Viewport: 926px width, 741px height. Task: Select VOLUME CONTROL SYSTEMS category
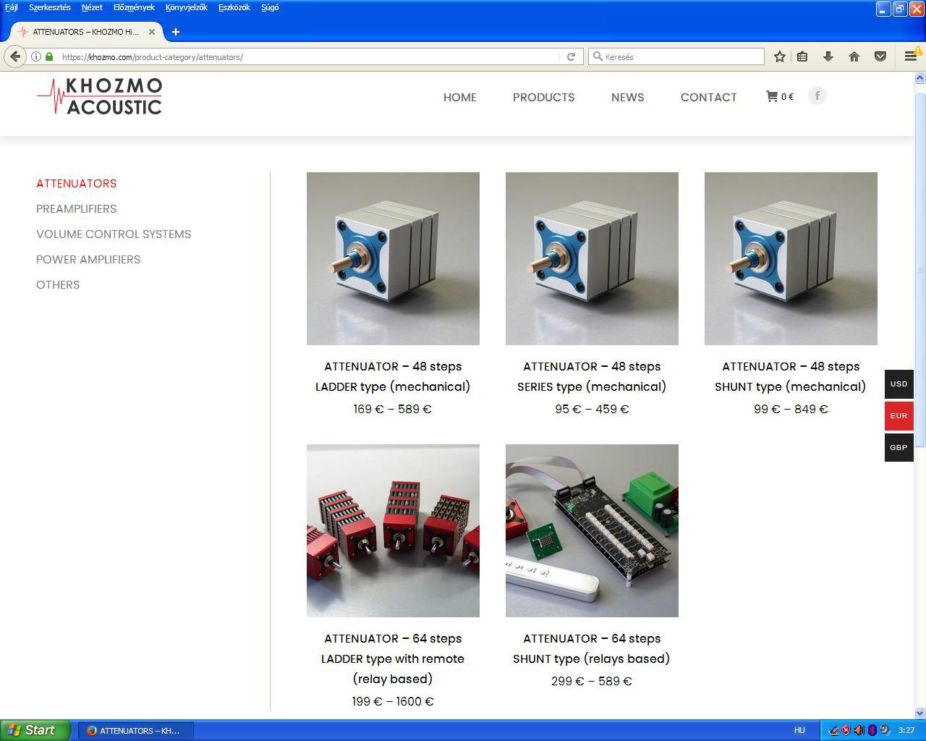114,234
